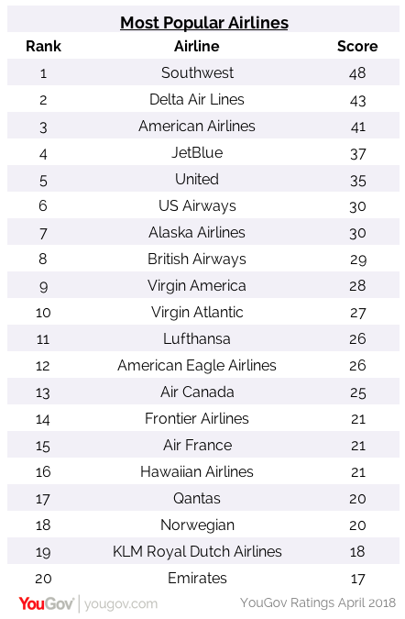This screenshot has height=619, width=405.
Task: Select the American Airlines row
Action: pyautogui.click(x=203, y=126)
